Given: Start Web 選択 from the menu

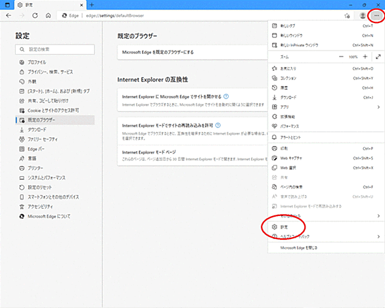Looking at the screenshot, I should tap(326, 168).
